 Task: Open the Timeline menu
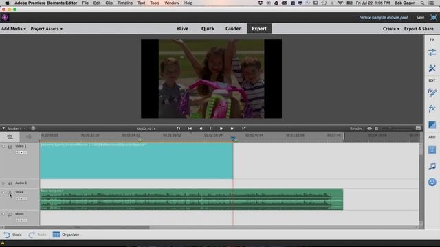click(x=125, y=3)
